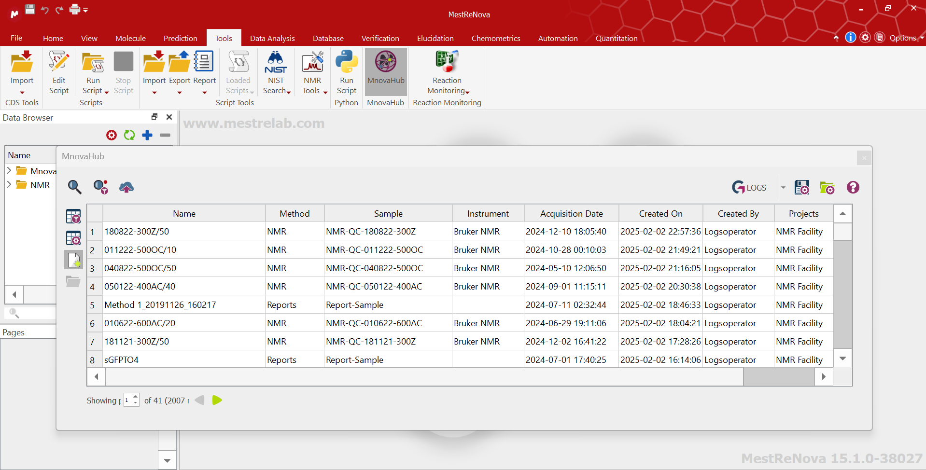Click the table gear icon in left sidebar
Viewport: 926px width, 470px height.
click(x=73, y=238)
